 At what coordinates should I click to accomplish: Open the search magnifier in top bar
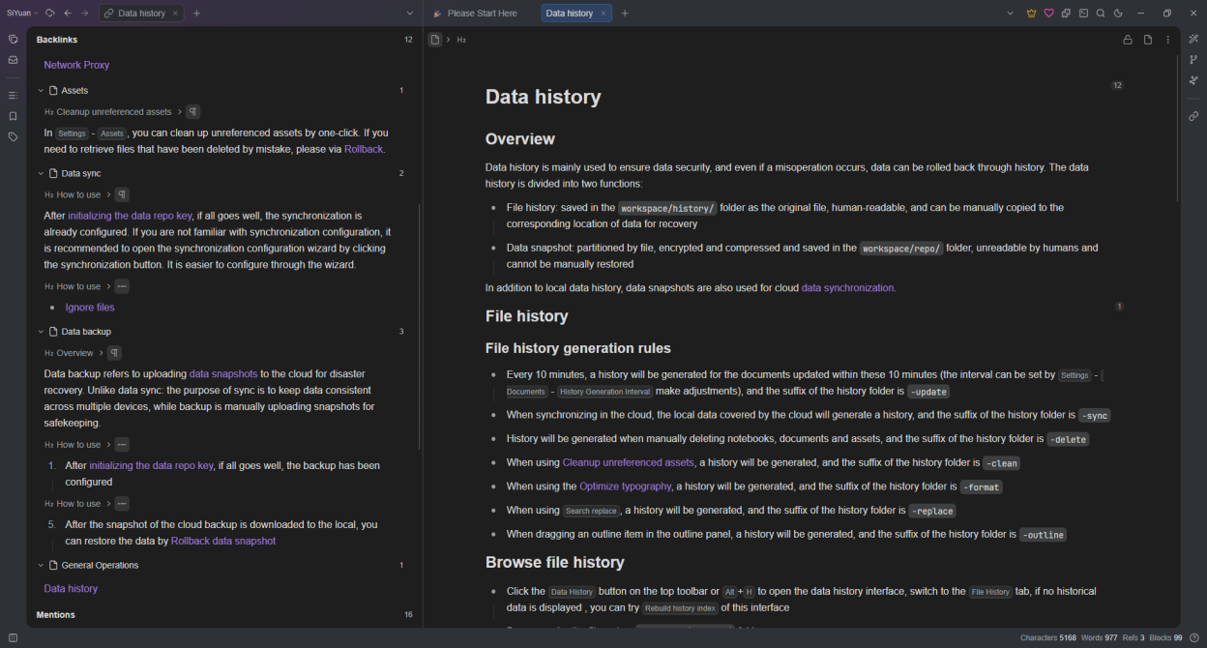(x=1101, y=14)
